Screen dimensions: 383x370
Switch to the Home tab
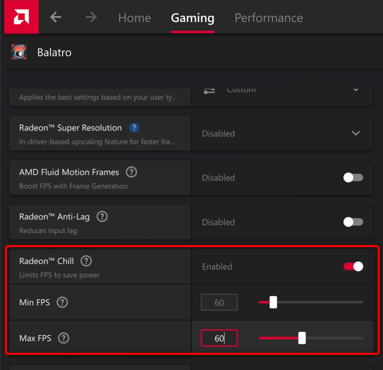tap(135, 18)
